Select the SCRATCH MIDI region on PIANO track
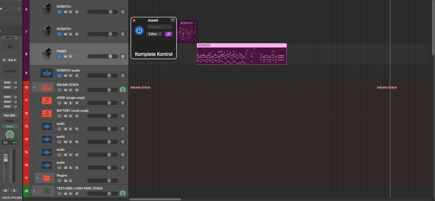This screenshot has width=435, height=201. [241, 54]
